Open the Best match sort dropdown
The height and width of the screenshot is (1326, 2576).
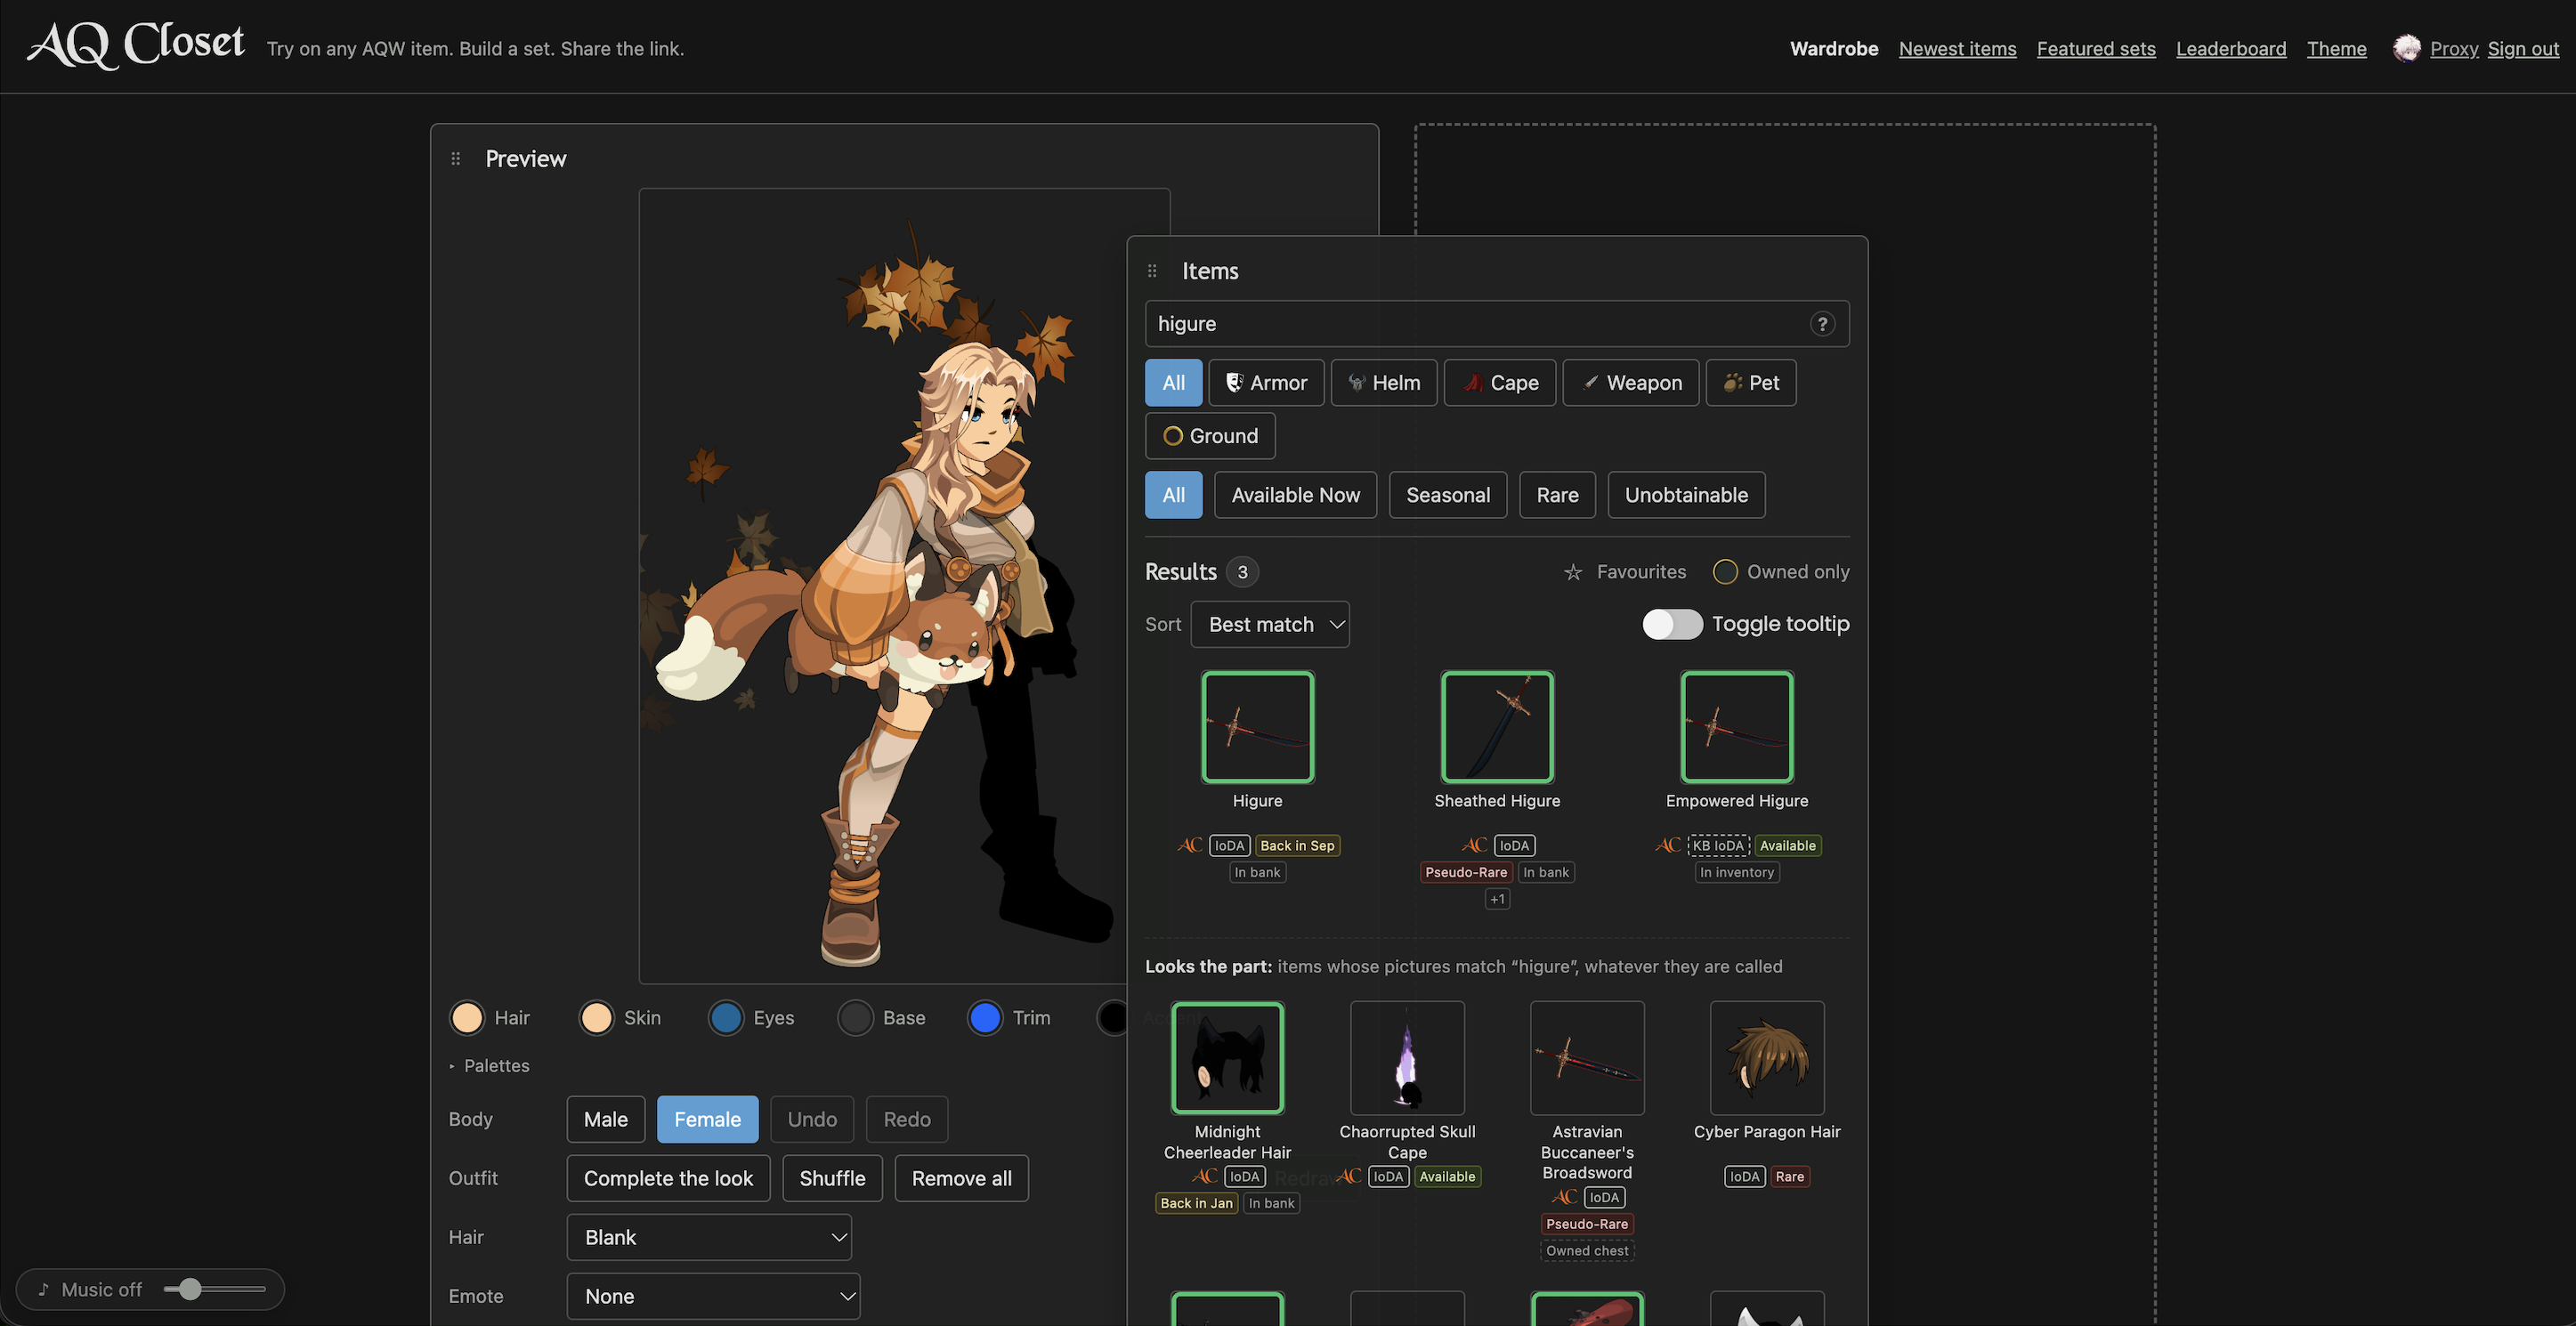1270,624
